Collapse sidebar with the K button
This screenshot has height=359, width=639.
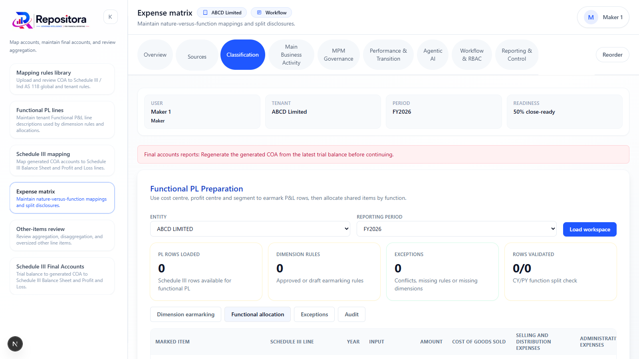(110, 17)
